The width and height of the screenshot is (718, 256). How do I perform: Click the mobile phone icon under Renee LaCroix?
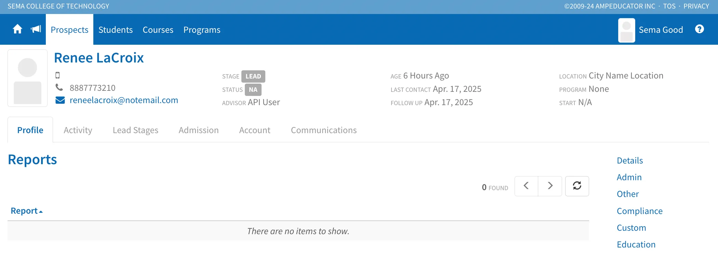click(x=57, y=75)
